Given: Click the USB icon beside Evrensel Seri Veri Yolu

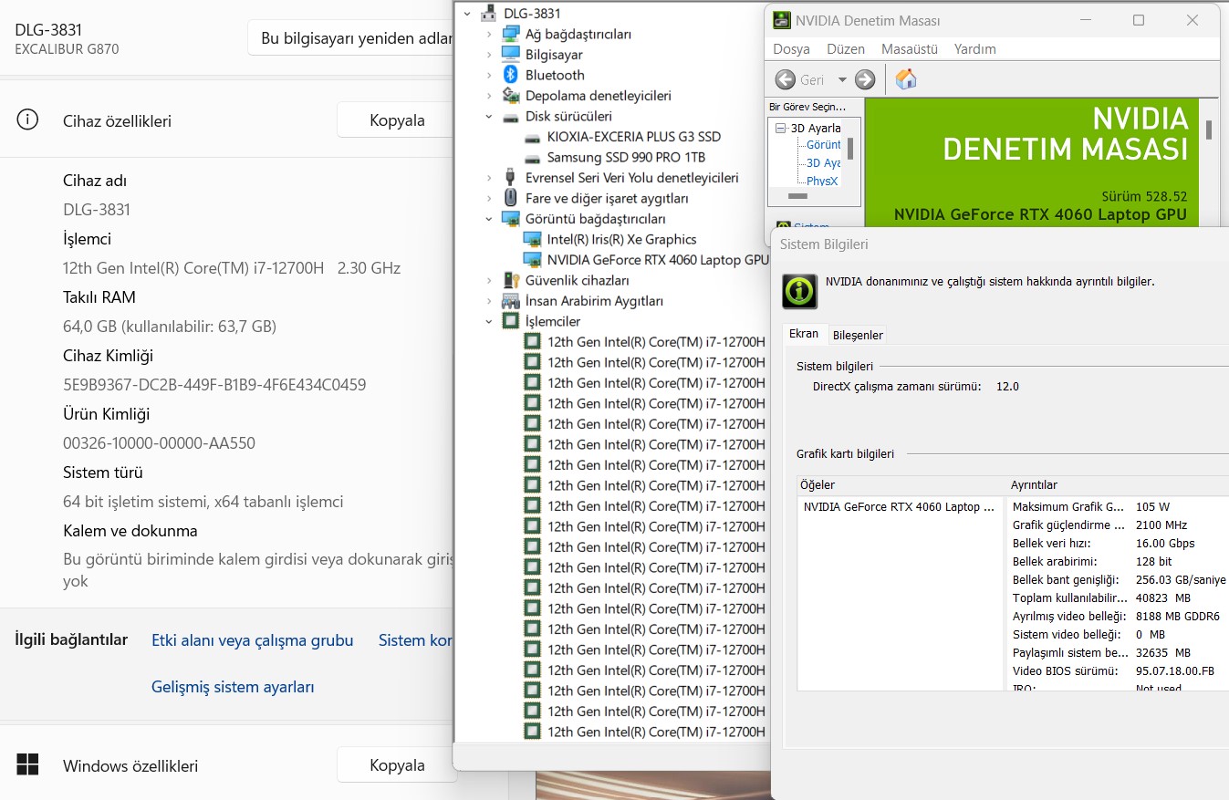Looking at the screenshot, I should tap(511, 178).
